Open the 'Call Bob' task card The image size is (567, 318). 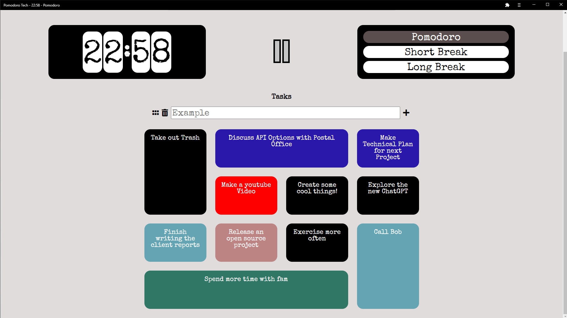click(388, 266)
